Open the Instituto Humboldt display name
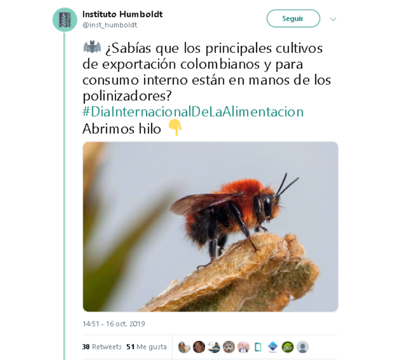The image size is (395, 360). click(x=122, y=14)
